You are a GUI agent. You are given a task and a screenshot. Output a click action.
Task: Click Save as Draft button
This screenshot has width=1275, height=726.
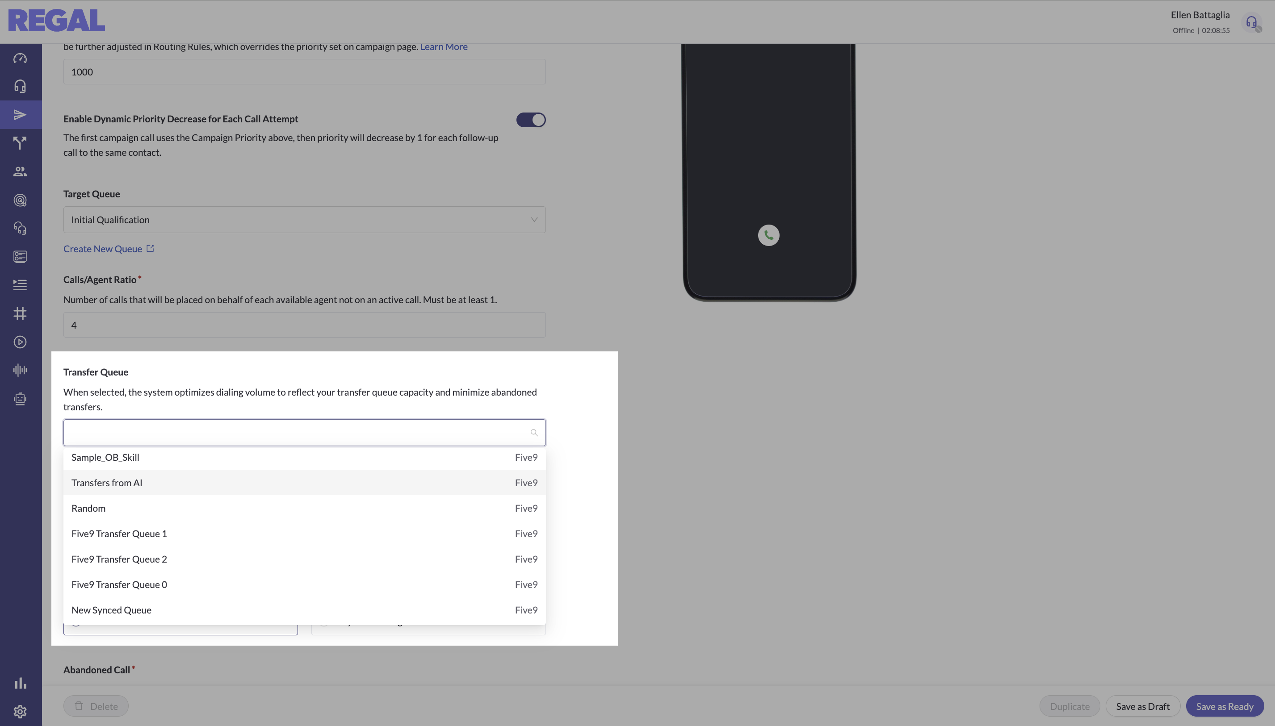(x=1142, y=706)
